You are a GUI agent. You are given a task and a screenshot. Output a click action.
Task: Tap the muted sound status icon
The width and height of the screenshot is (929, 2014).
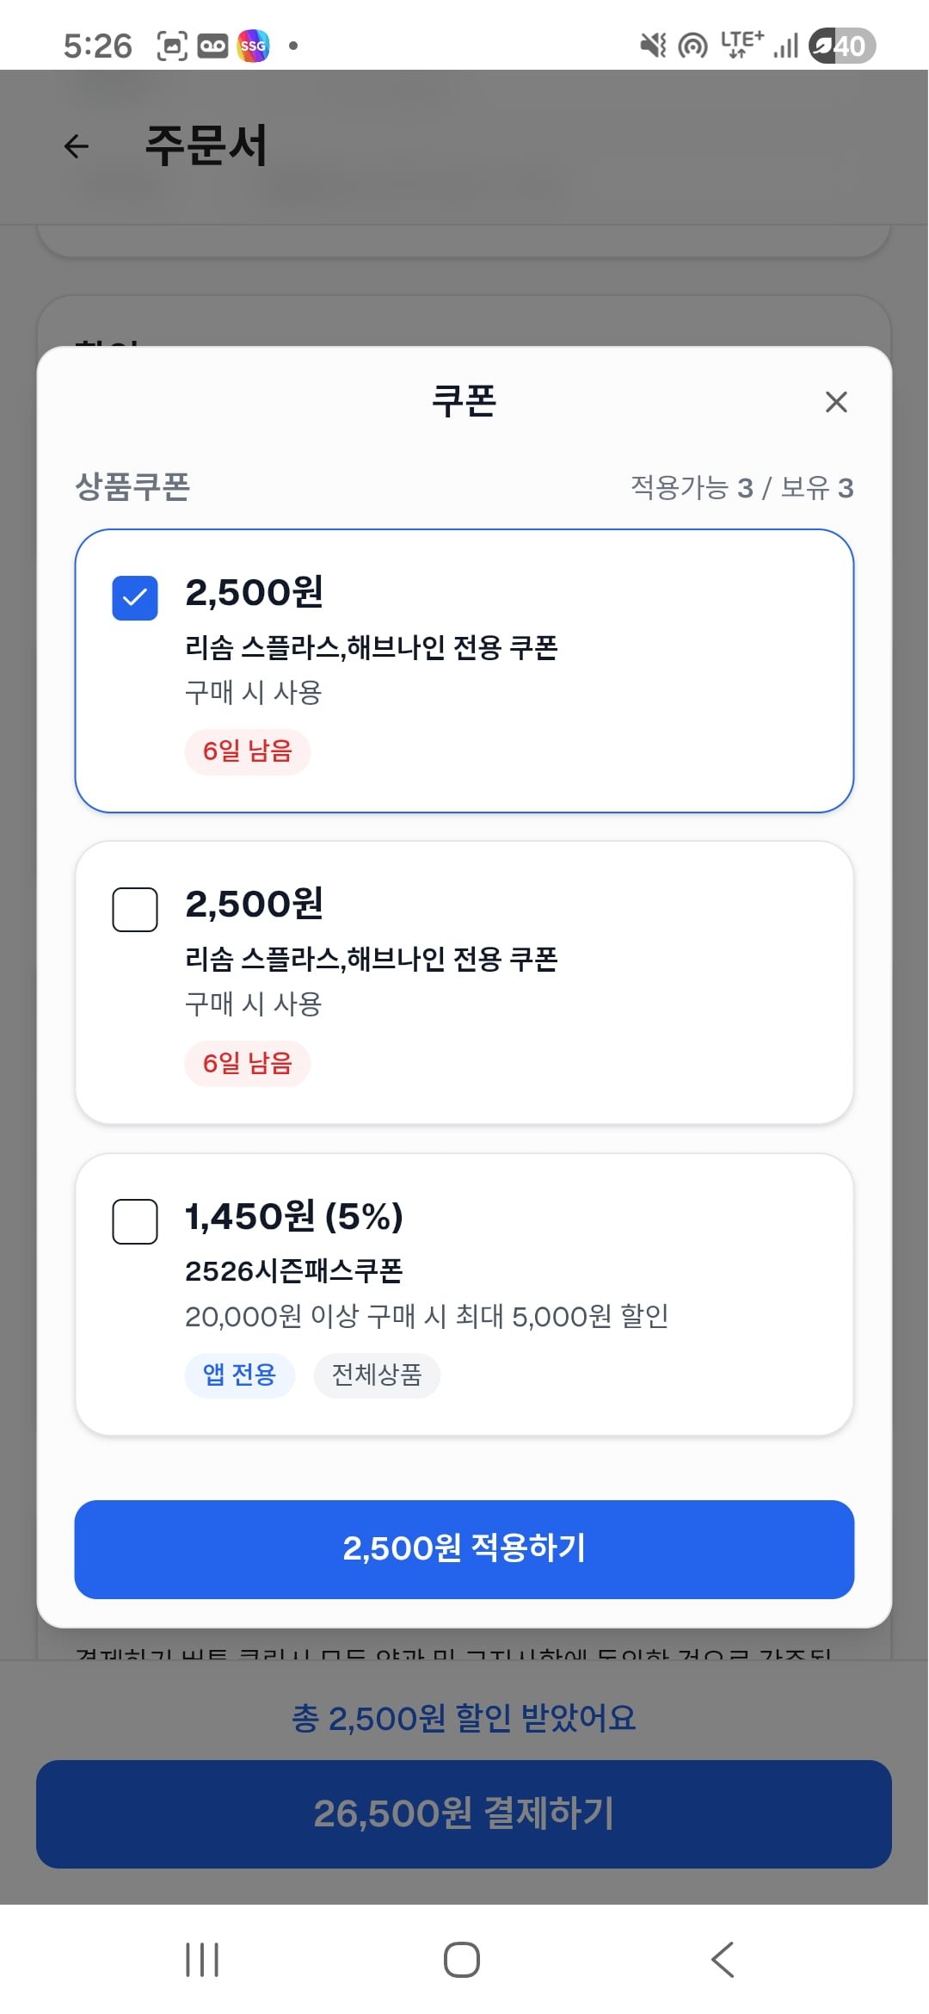[653, 46]
